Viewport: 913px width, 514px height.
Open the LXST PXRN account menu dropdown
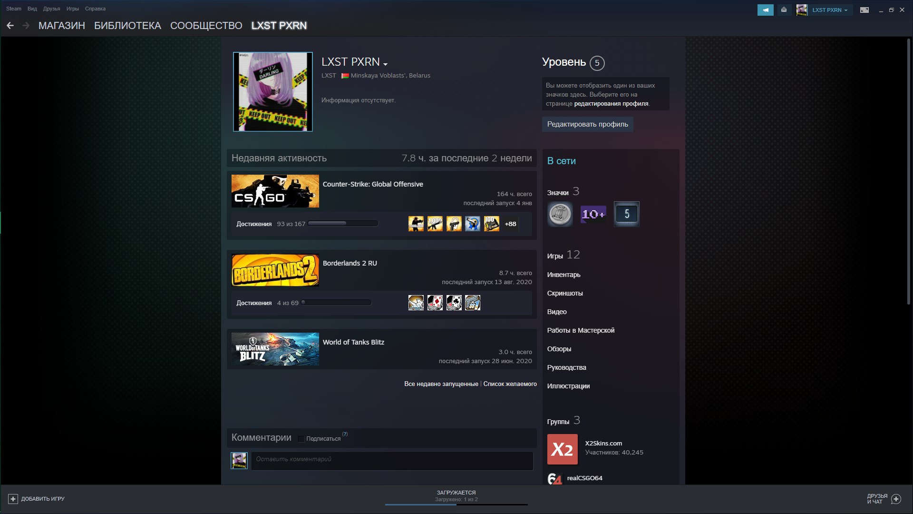tap(830, 10)
